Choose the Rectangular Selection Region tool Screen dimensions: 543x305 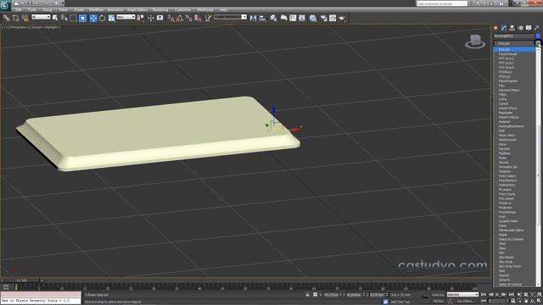tap(74, 18)
